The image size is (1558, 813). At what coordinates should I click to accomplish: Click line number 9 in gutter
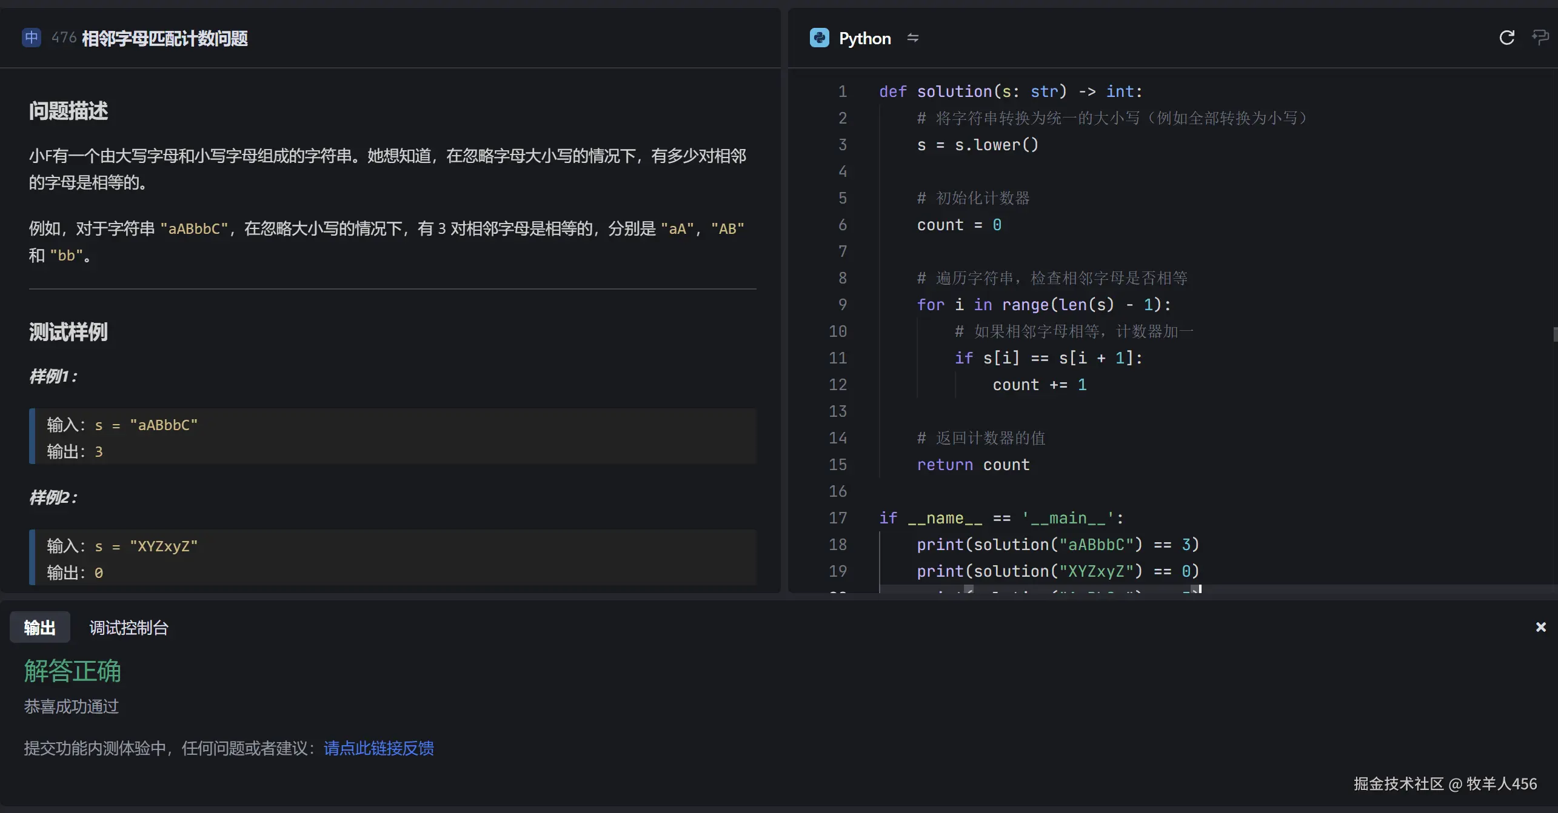click(x=842, y=305)
